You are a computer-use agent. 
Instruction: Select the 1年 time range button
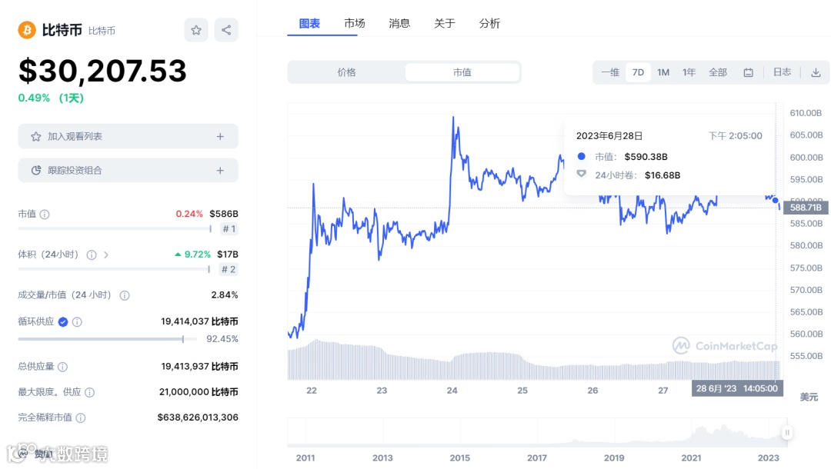click(x=689, y=72)
